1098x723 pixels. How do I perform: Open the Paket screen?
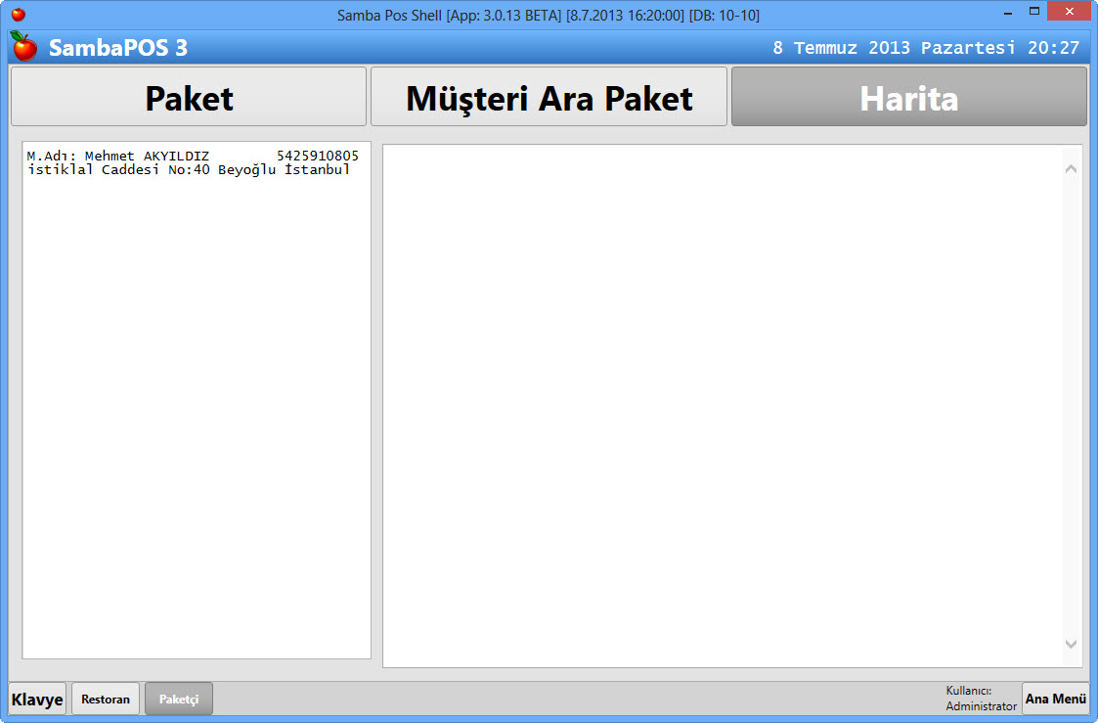tap(189, 98)
